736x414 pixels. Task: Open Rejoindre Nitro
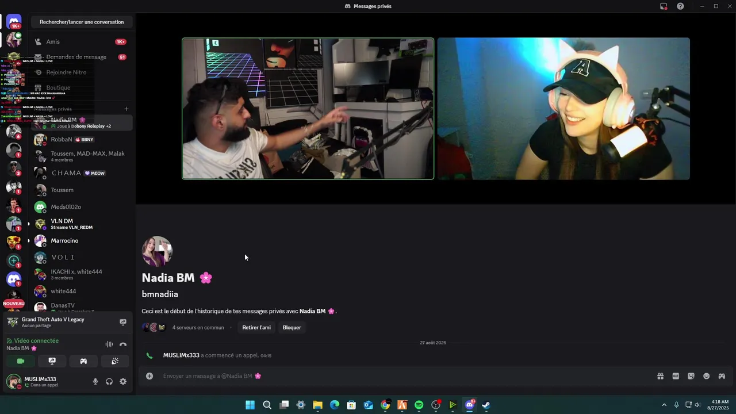[82, 72]
